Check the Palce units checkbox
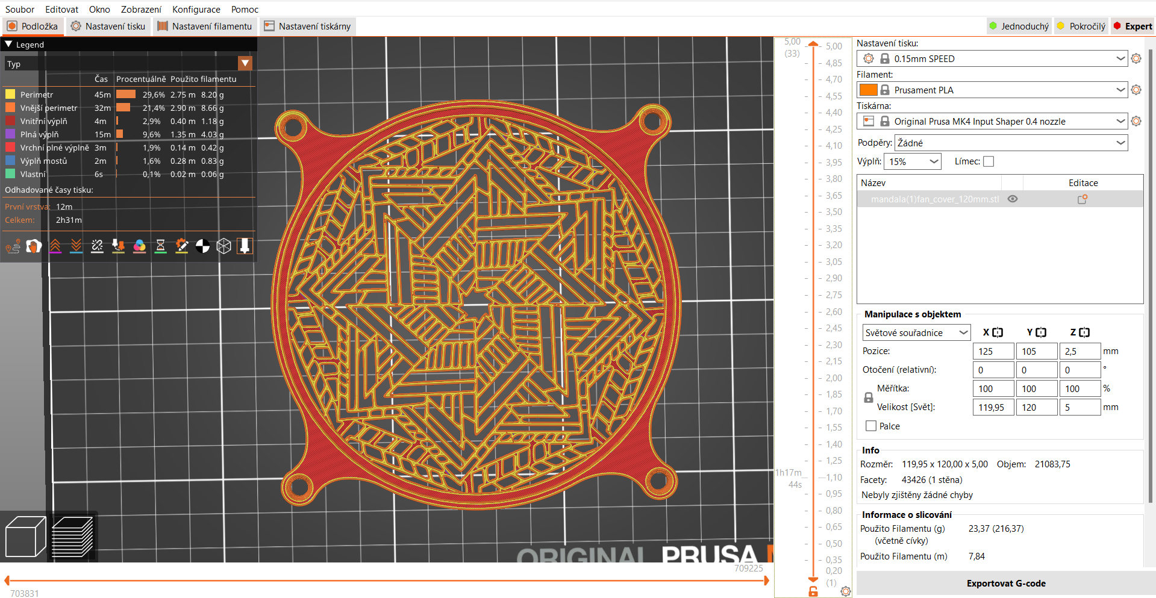1156x598 pixels. 870,426
